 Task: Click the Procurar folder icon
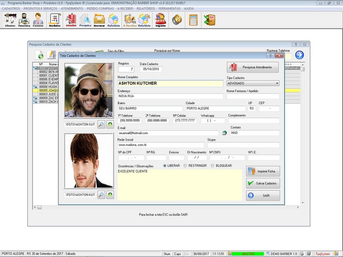(99, 20)
